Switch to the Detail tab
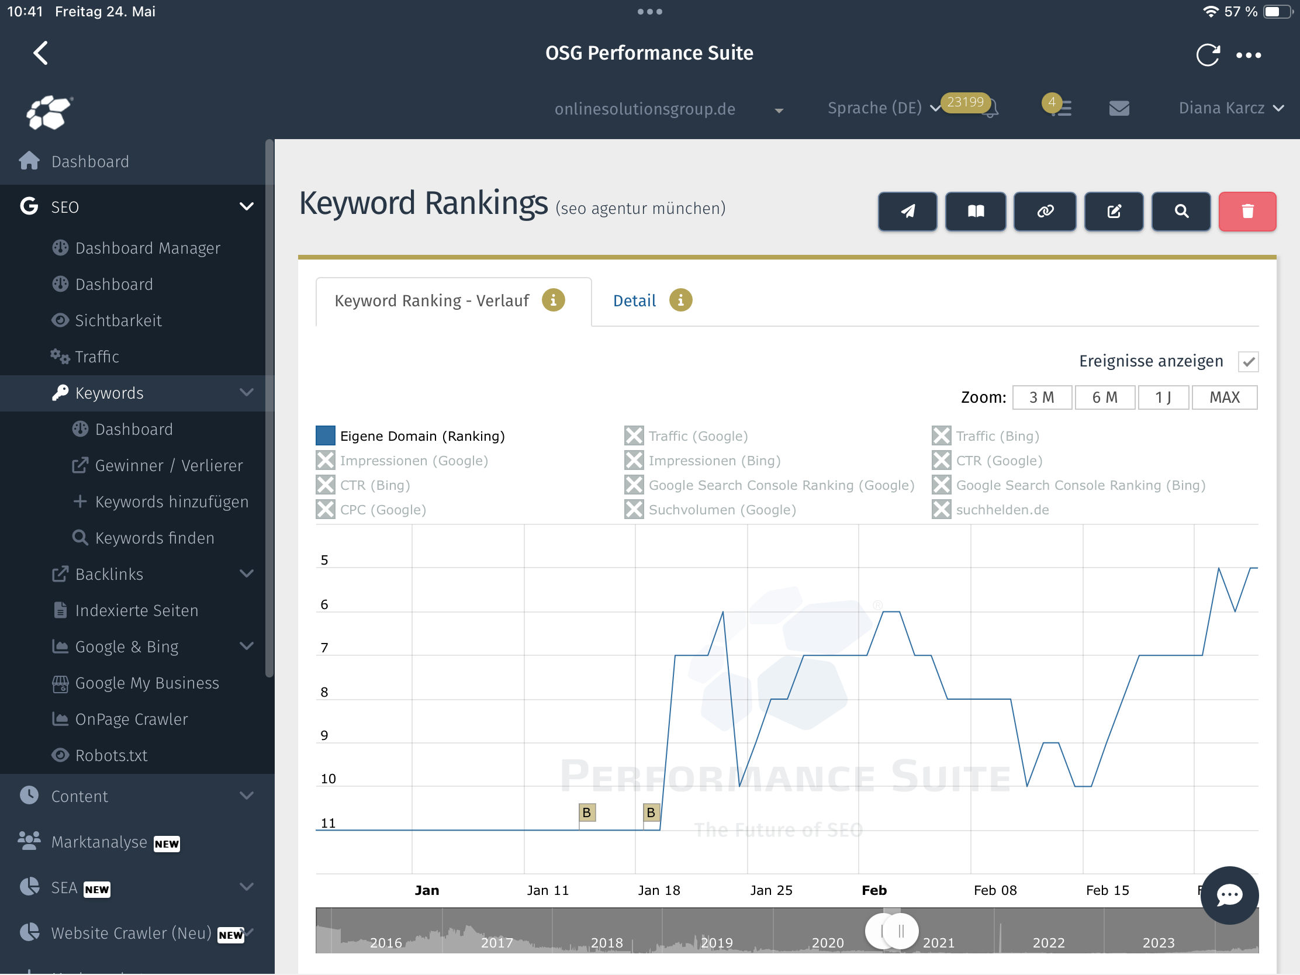Viewport: 1300px width, 975px height. (x=634, y=301)
